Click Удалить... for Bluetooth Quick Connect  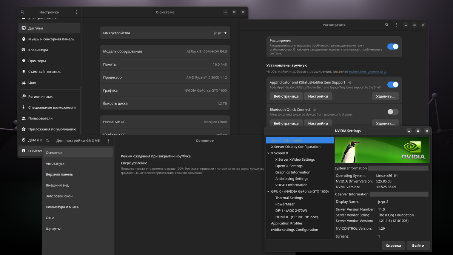tap(385, 123)
